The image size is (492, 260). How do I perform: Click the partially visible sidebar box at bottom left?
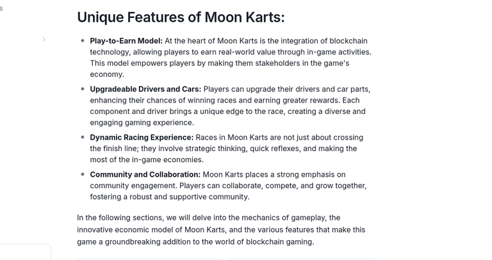[25, 252]
